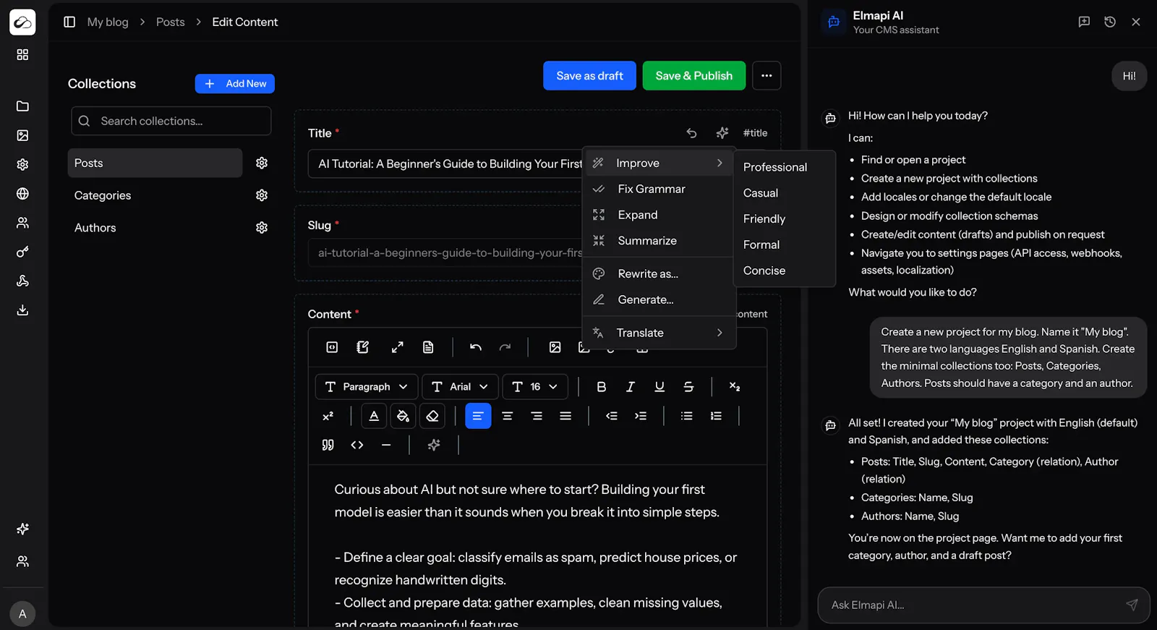Pick the text color tool
The width and height of the screenshot is (1157, 630).
pyautogui.click(x=374, y=416)
